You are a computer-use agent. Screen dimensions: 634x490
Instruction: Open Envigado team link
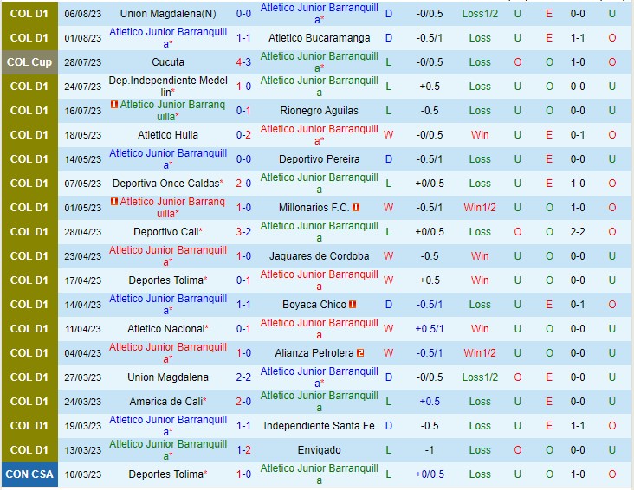click(319, 450)
